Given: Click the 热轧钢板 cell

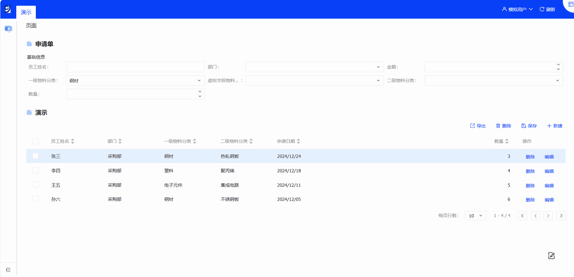Looking at the screenshot, I should pos(230,156).
